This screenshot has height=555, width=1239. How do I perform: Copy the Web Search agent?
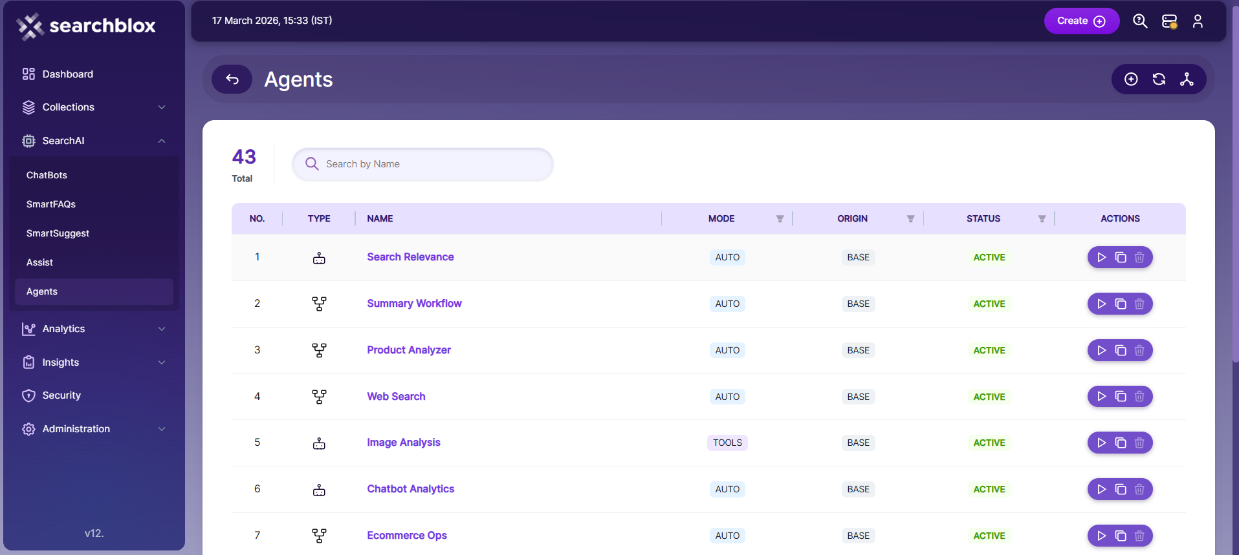click(1121, 396)
